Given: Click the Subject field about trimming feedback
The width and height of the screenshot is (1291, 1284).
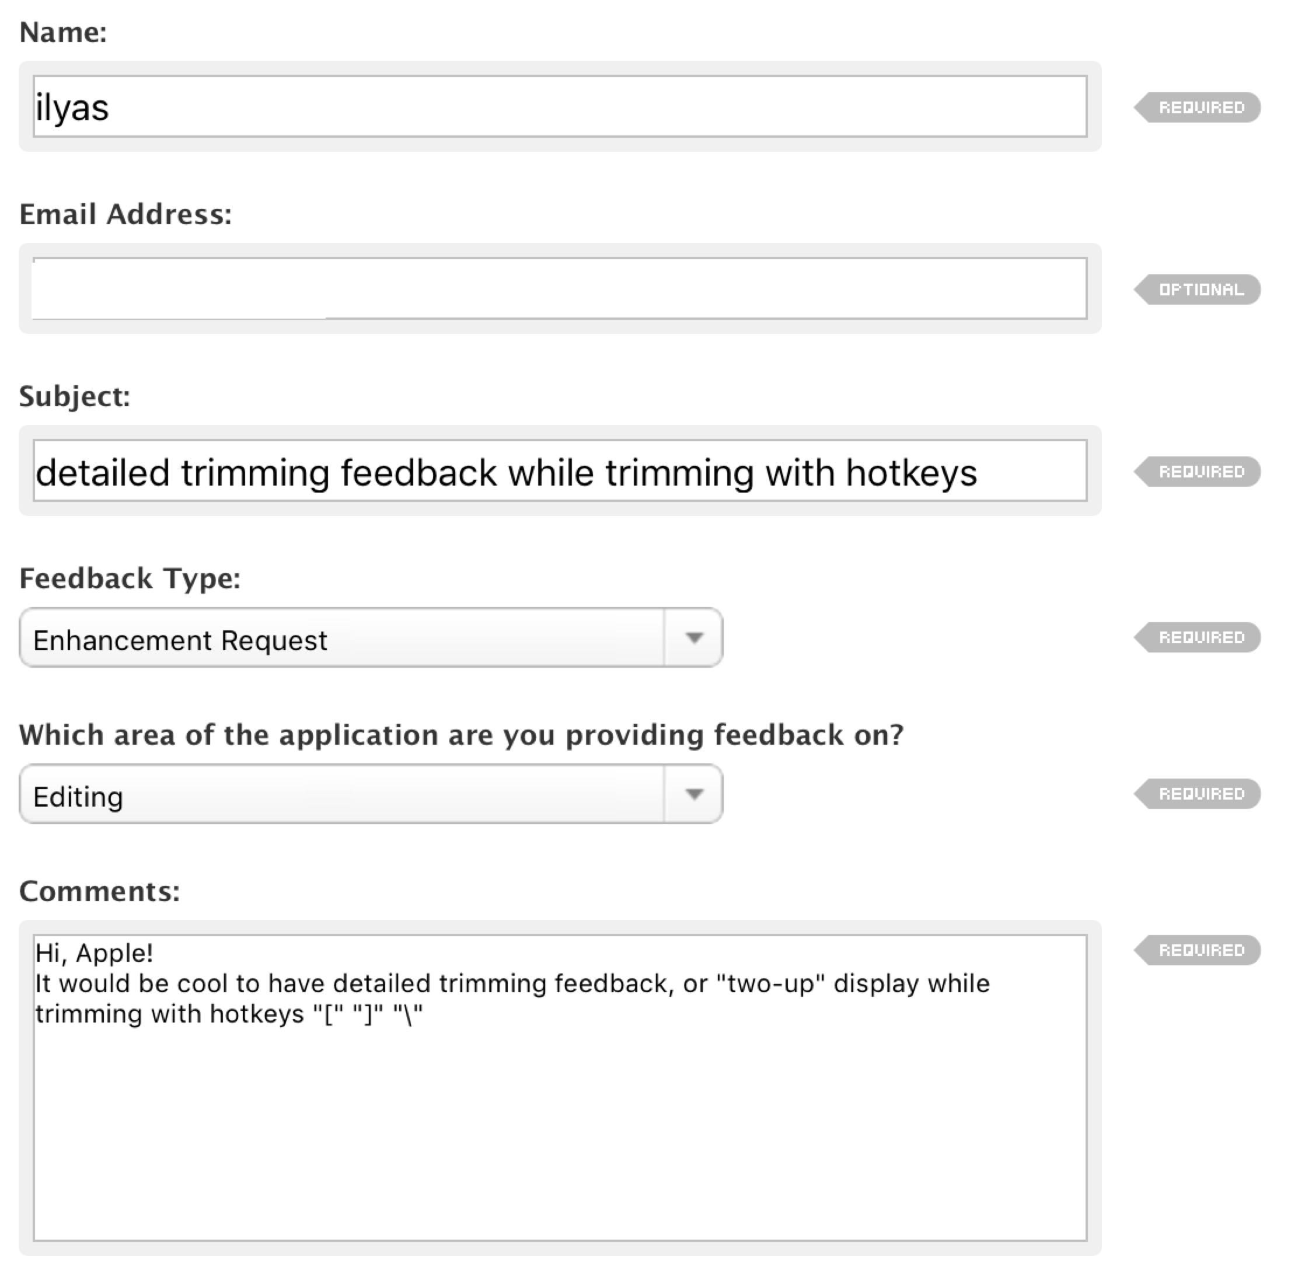Looking at the screenshot, I should (x=560, y=471).
